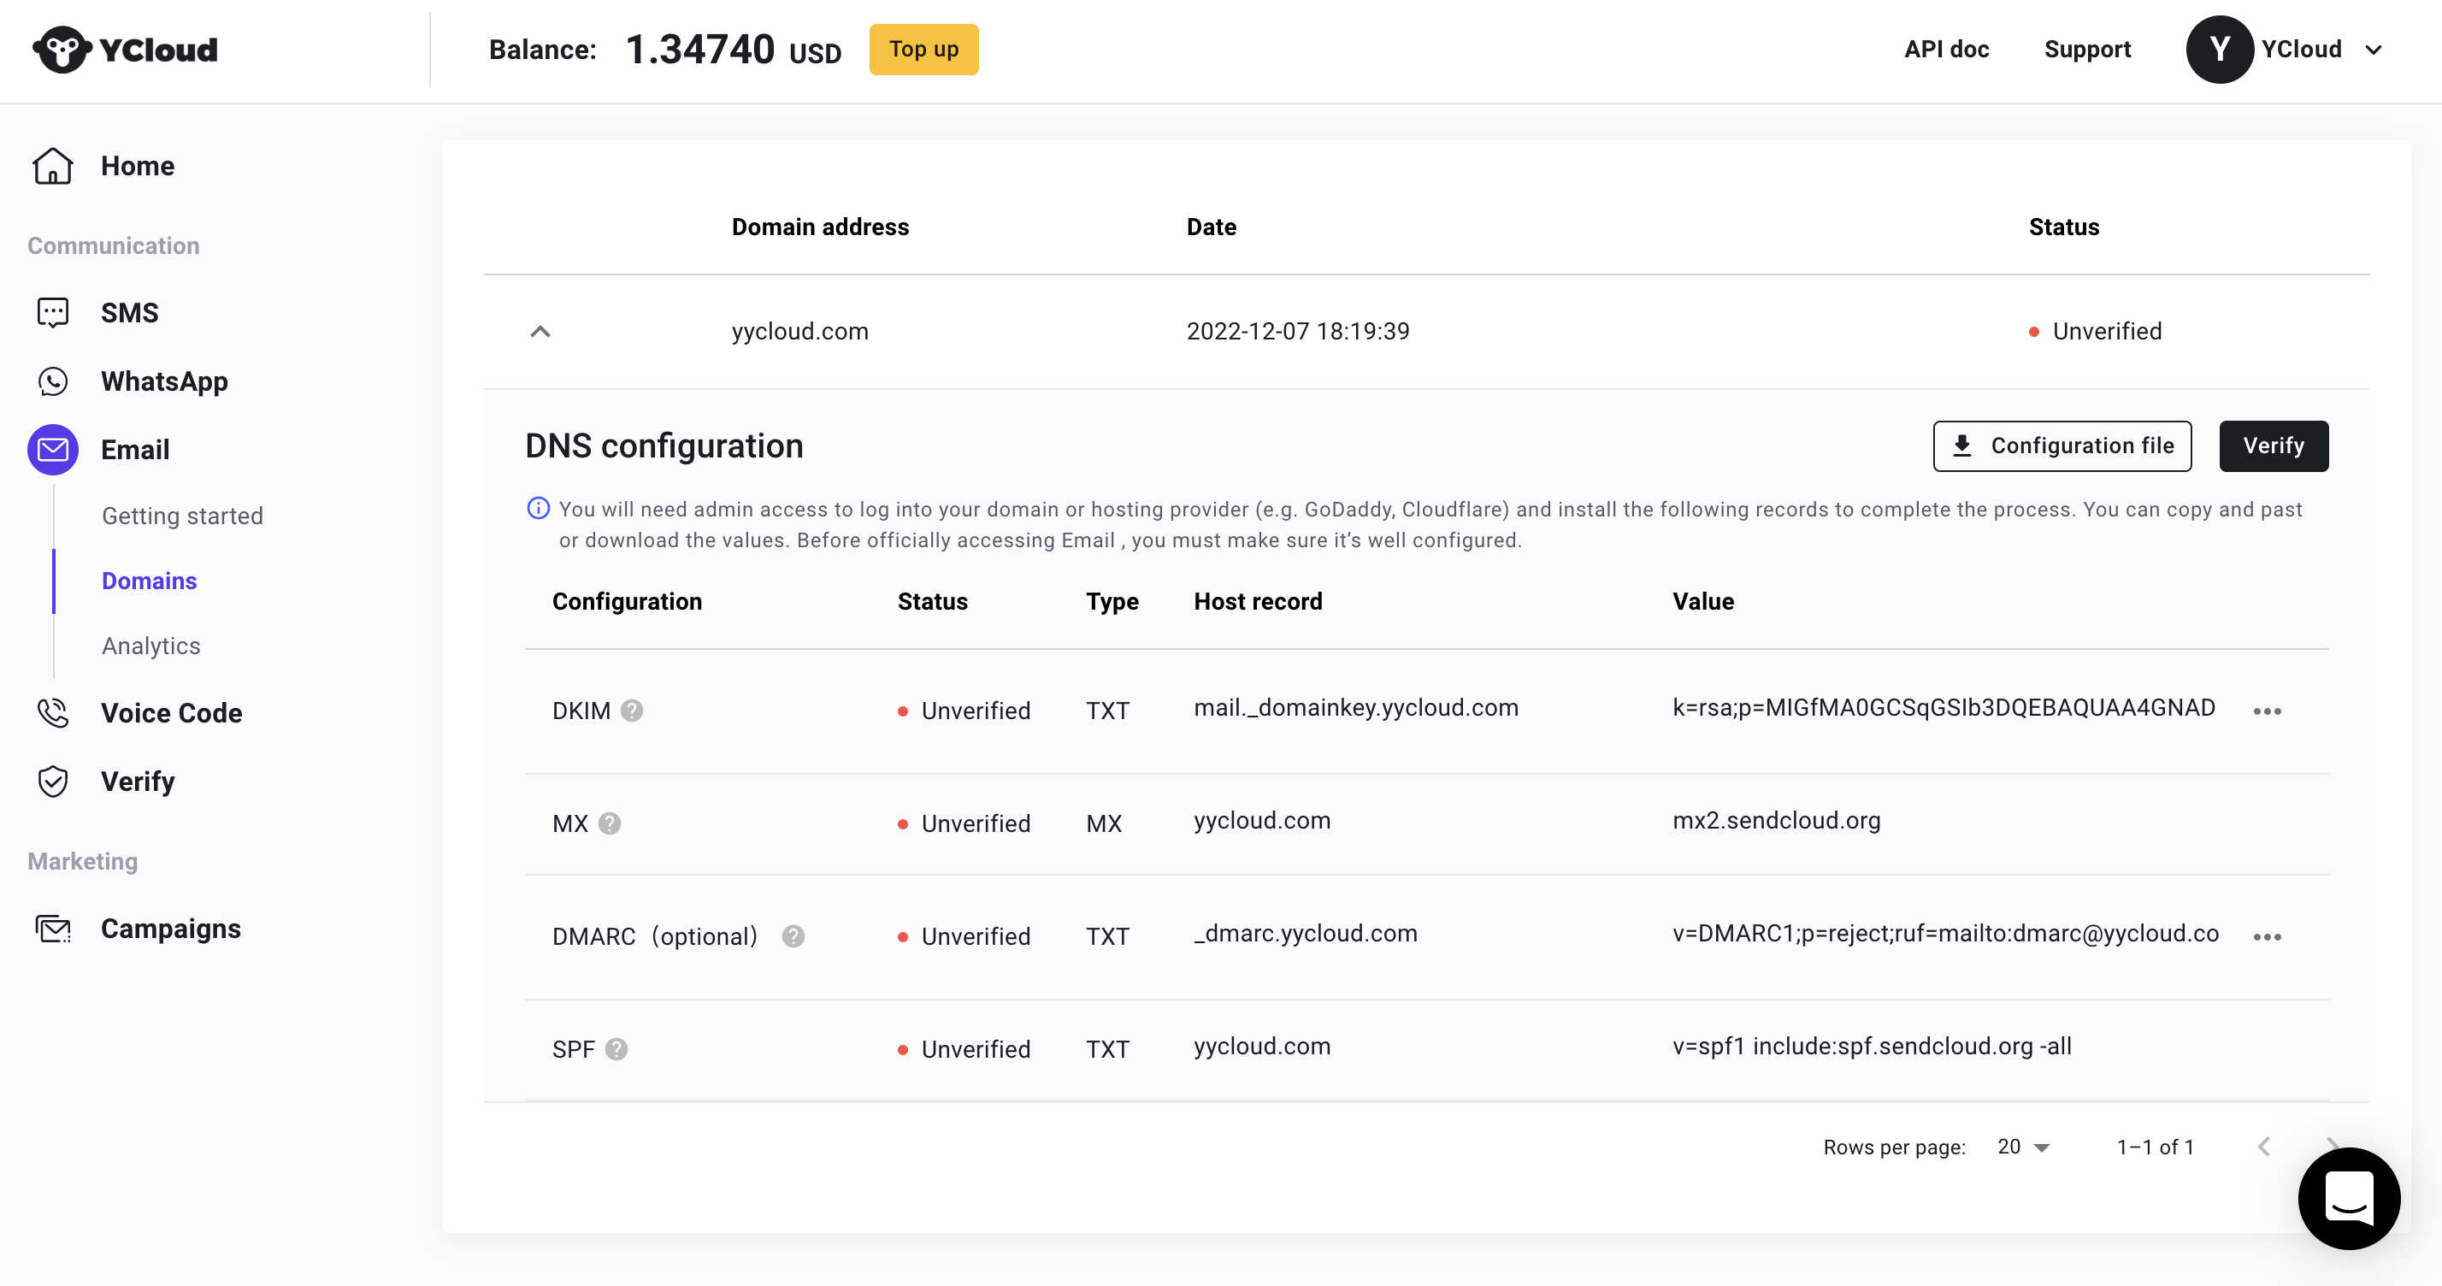Click the Voice Code phone icon
The image size is (2442, 1286).
tap(53, 712)
